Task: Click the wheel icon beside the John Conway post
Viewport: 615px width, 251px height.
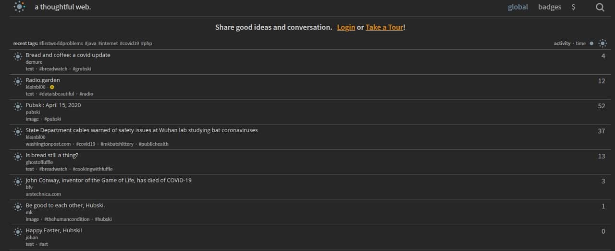Action: tap(18, 182)
